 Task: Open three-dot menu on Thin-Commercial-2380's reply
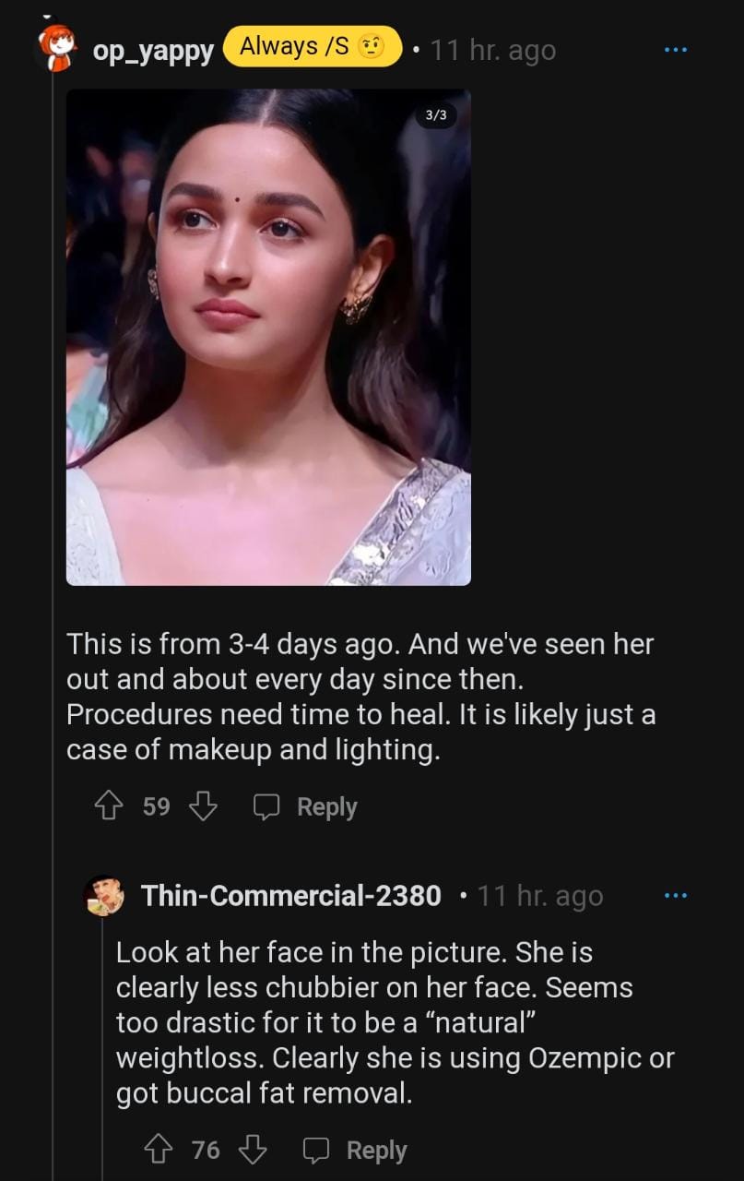[676, 895]
